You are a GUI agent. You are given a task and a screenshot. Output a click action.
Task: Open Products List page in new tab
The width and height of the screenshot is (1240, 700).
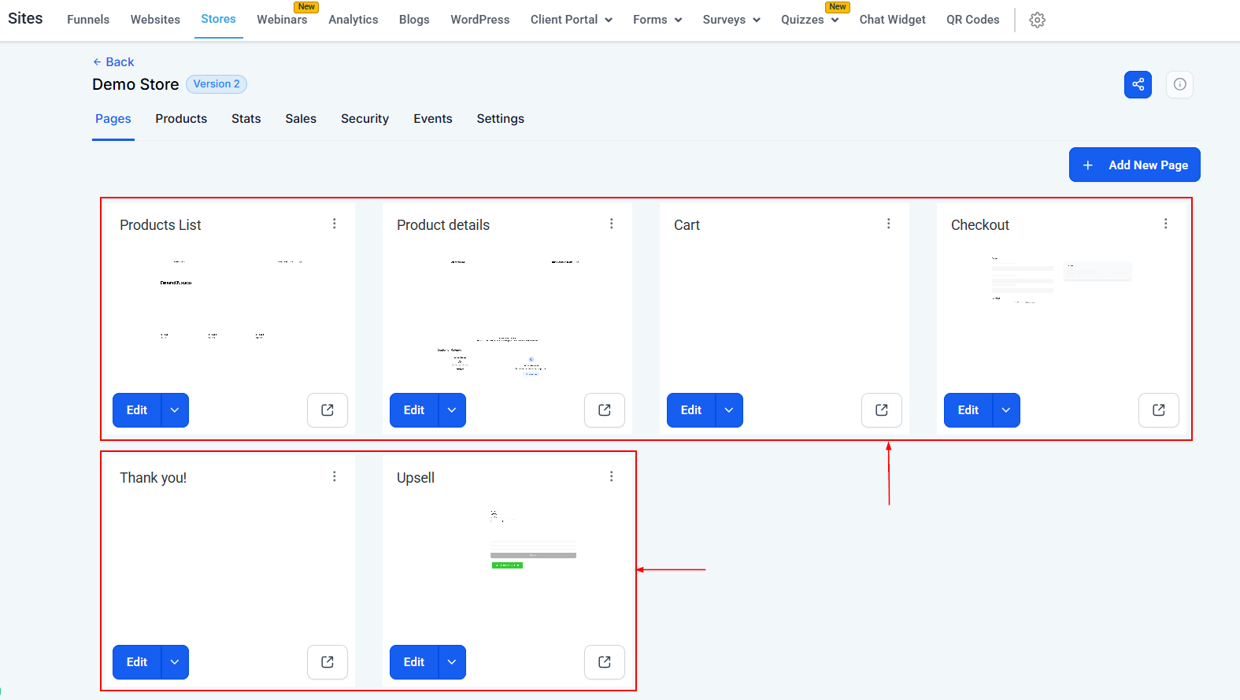(328, 410)
